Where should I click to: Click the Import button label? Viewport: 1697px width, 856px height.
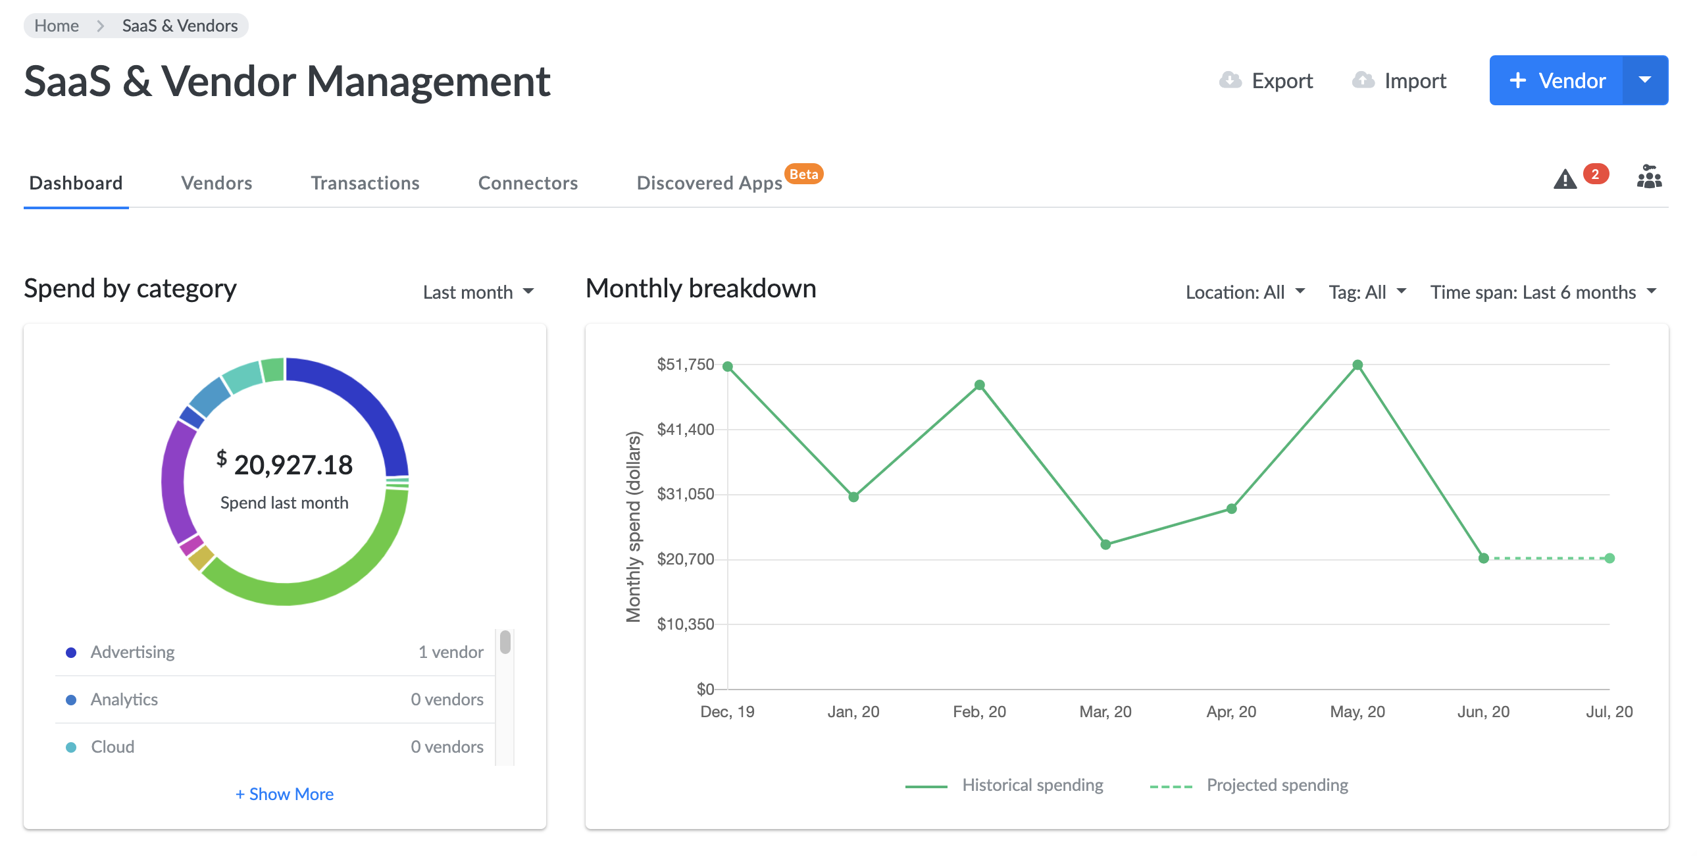pos(1415,80)
